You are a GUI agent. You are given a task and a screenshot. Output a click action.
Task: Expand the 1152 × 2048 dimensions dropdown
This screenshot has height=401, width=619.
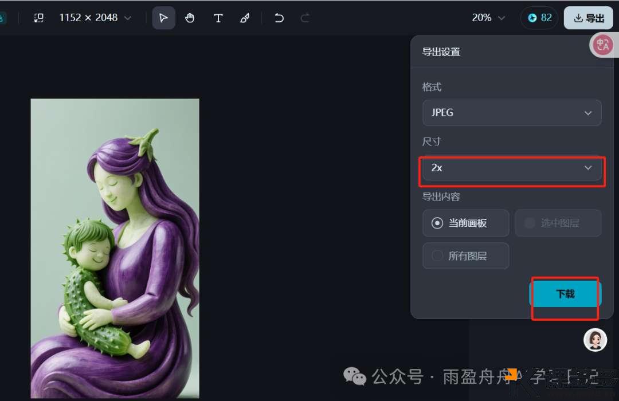(95, 18)
